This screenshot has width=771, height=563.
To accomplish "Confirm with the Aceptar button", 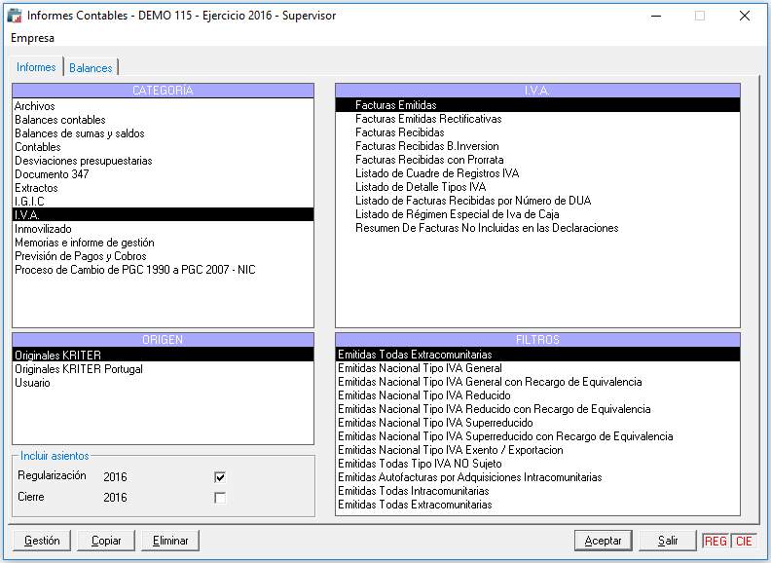I will click(604, 541).
